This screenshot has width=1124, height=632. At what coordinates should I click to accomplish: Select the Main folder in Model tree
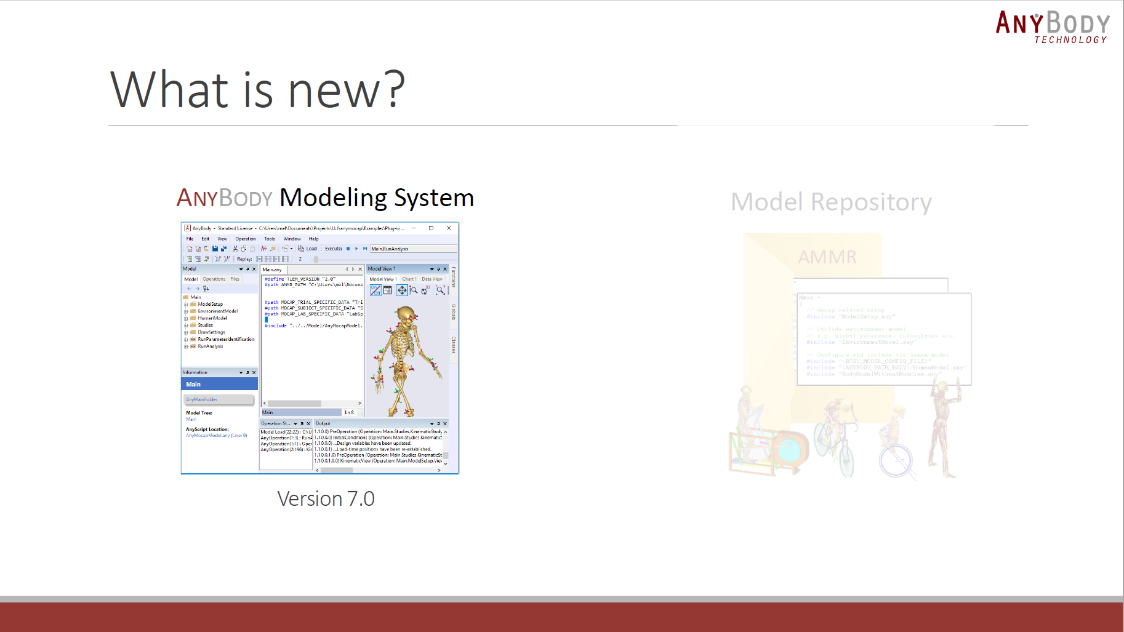click(x=193, y=297)
